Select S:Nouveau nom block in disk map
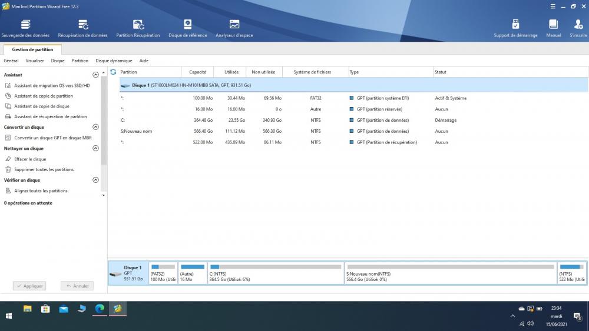The height and width of the screenshot is (331, 589). pyautogui.click(x=451, y=273)
